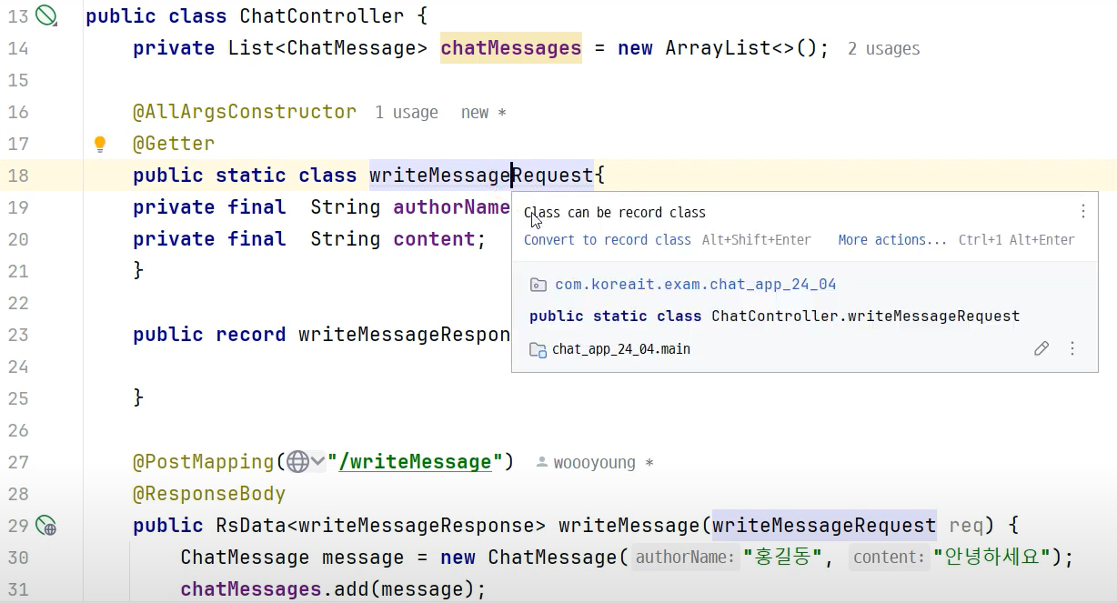Click the globe icon in @PostMapping
The height and width of the screenshot is (603, 1117).
(297, 462)
